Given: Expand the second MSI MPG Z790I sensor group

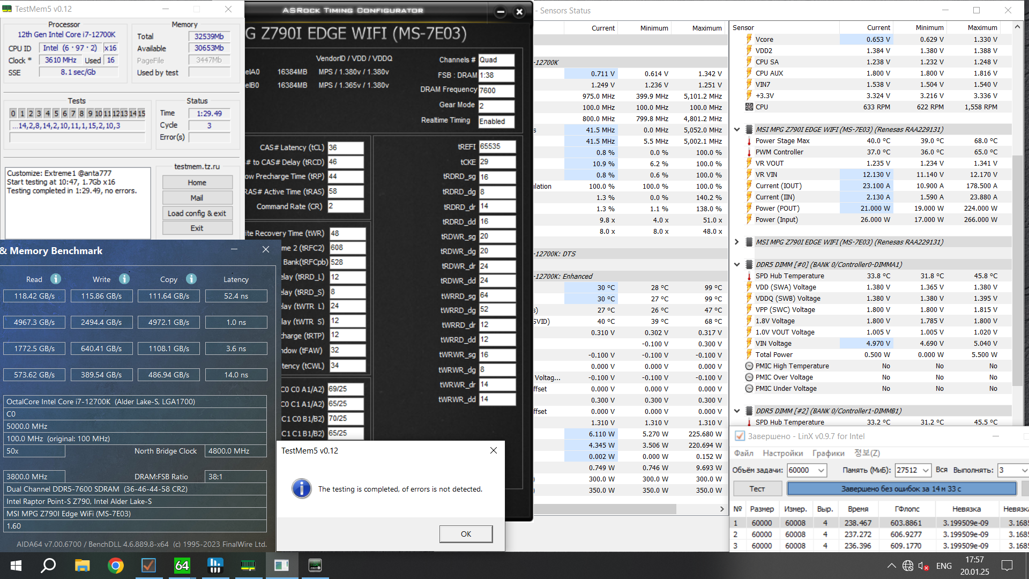Looking at the screenshot, I should 737,242.
